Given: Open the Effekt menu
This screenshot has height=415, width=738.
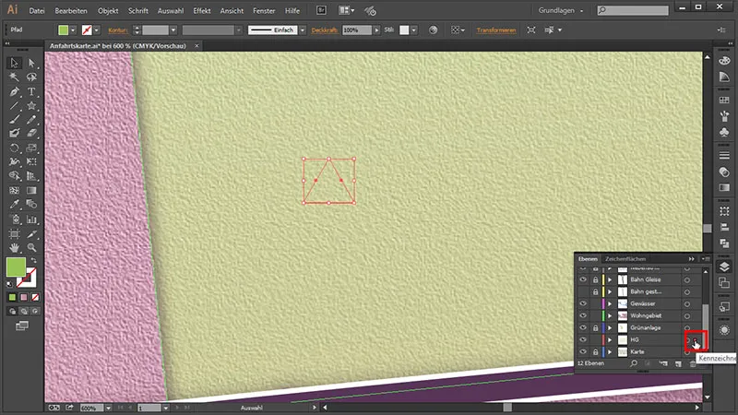Looking at the screenshot, I should coord(201,10).
